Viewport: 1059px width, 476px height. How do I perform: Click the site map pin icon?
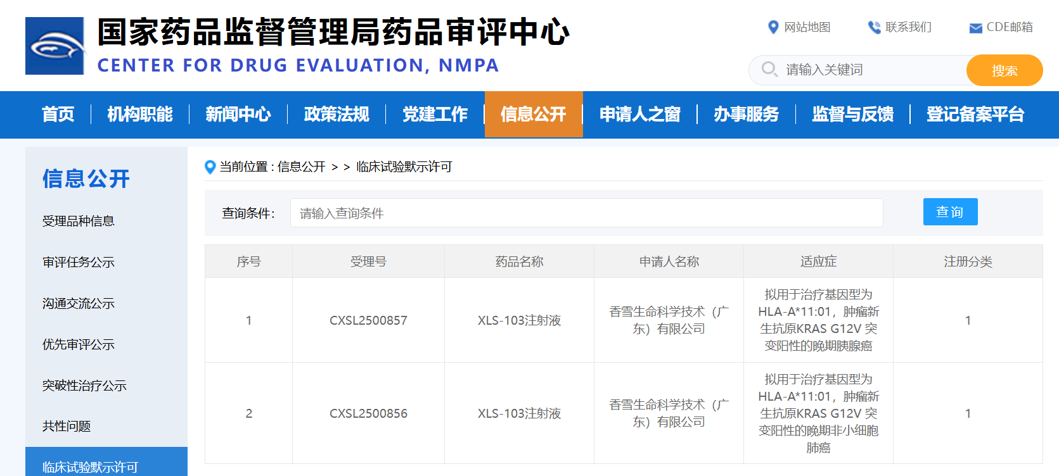click(x=773, y=27)
